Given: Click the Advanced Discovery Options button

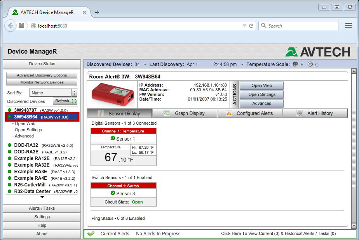Looking at the screenshot, I should pyautogui.click(x=42, y=75).
